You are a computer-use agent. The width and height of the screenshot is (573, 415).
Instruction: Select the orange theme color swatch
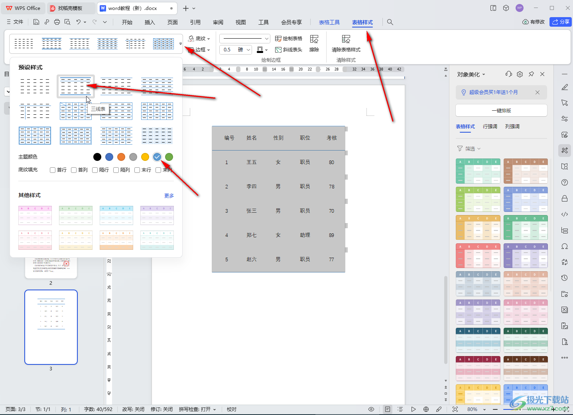[121, 157]
